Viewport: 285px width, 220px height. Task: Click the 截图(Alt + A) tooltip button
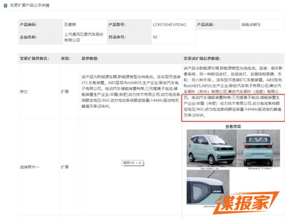[x=133, y=163]
